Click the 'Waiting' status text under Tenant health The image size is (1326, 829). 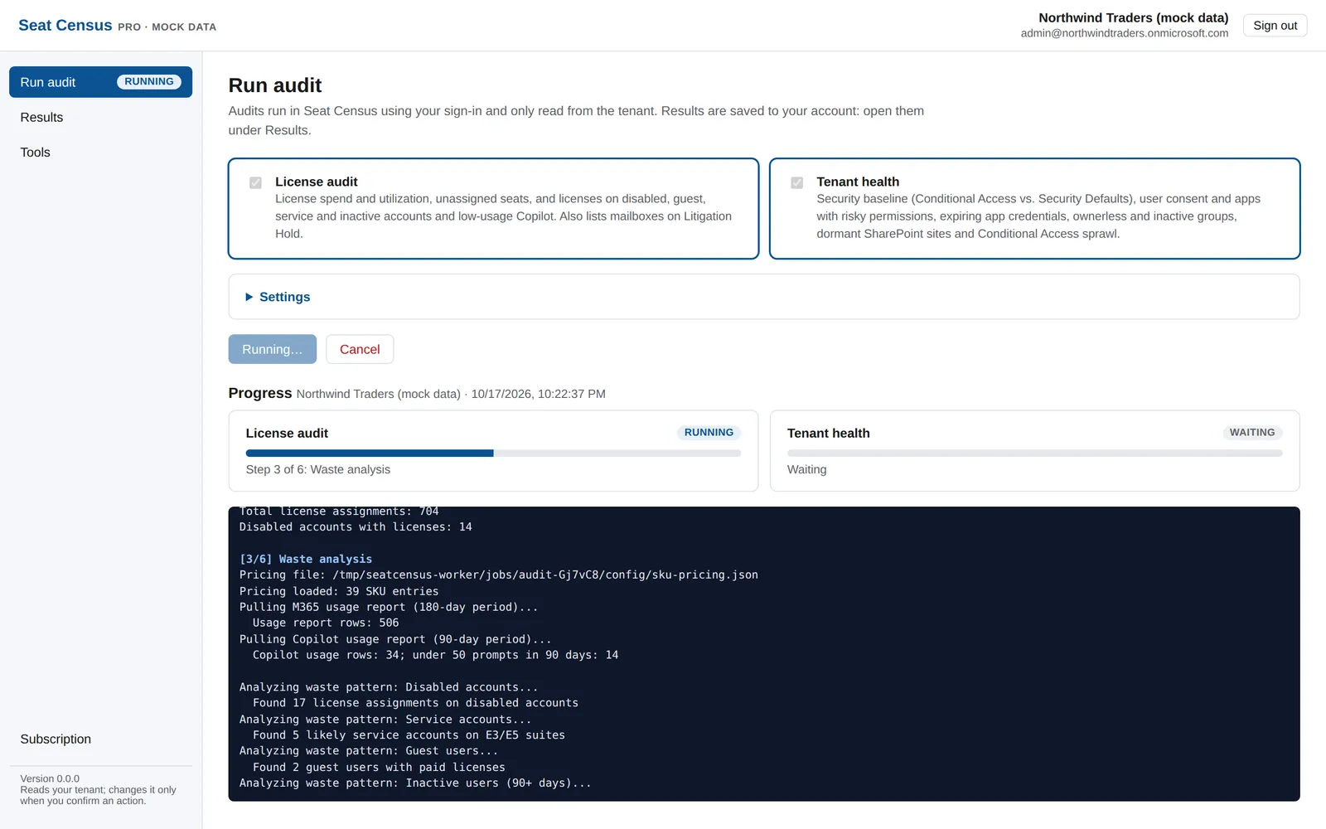point(807,469)
